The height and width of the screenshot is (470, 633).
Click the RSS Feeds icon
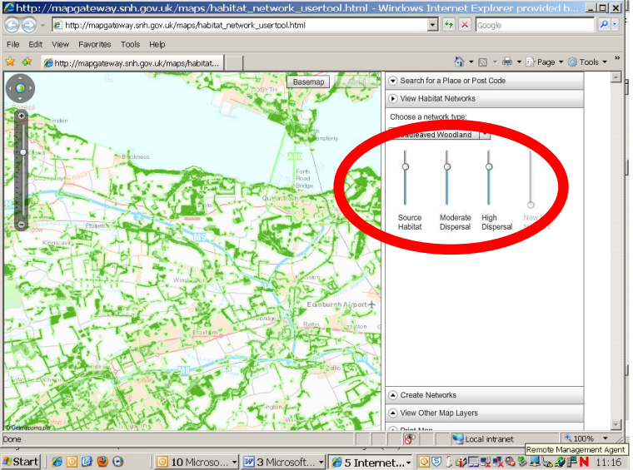coord(482,62)
